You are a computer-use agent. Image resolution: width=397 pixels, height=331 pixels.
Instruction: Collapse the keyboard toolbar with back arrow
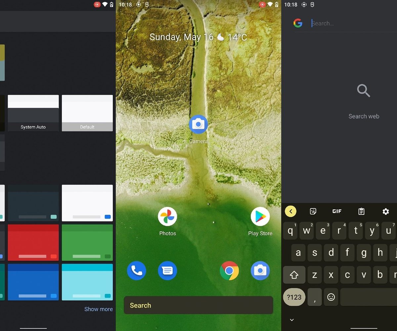[290, 211]
